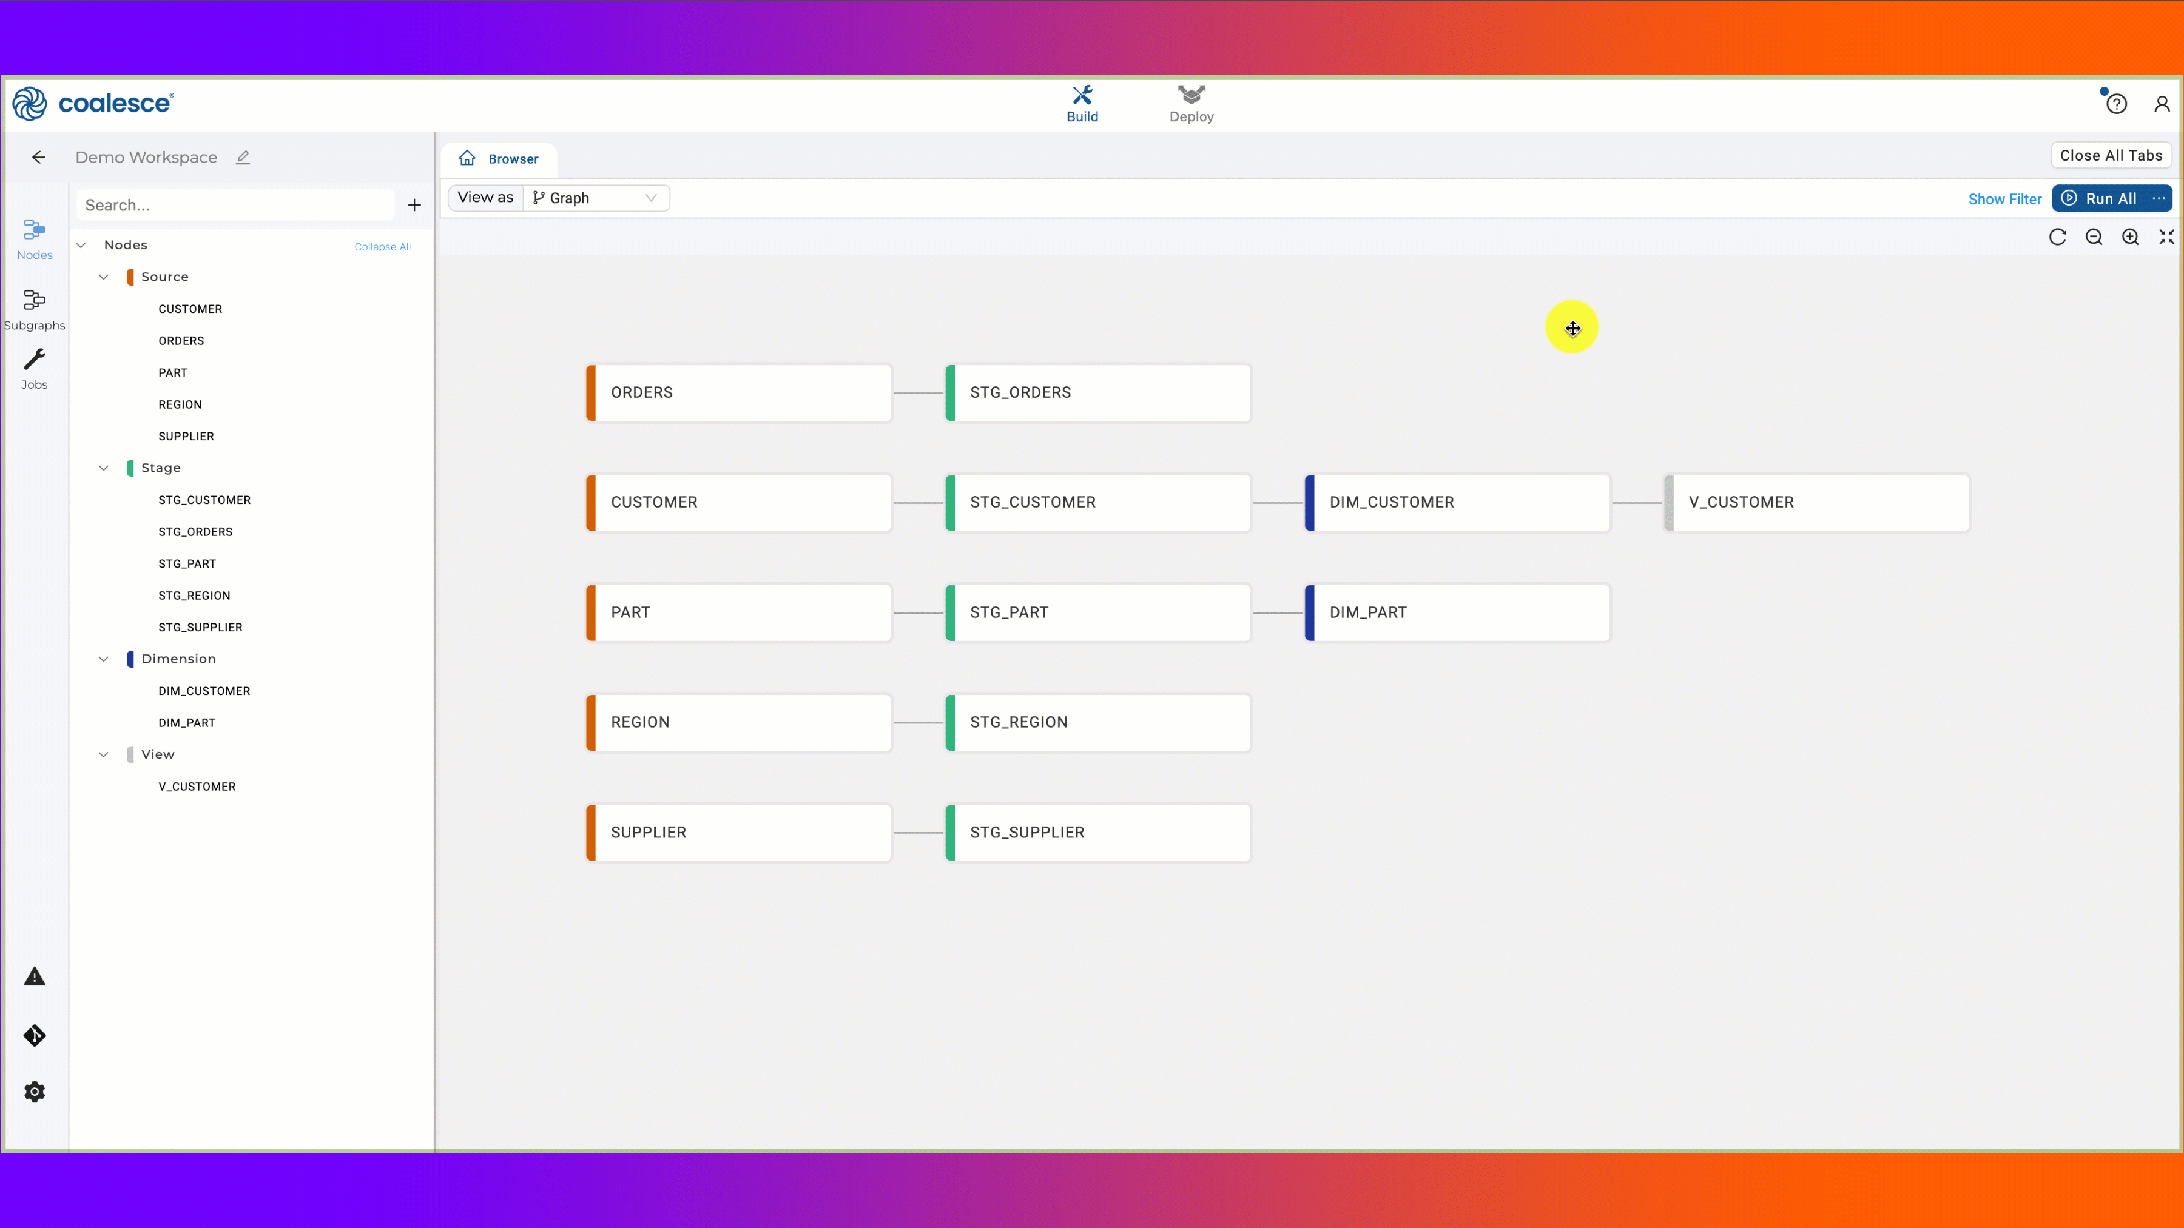Open the Jobs wrench panel
This screenshot has height=1228, width=2184.
[x=35, y=369]
